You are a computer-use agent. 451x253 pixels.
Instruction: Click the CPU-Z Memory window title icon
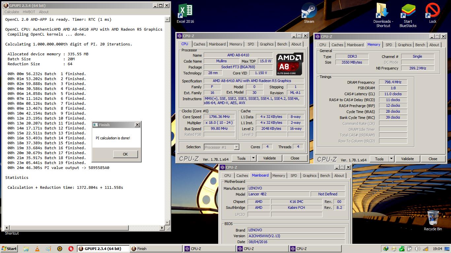click(318, 37)
